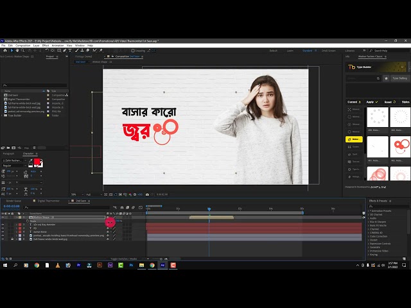
Task: Select the Small Screen workspace
Action: pyautogui.click(x=328, y=51)
